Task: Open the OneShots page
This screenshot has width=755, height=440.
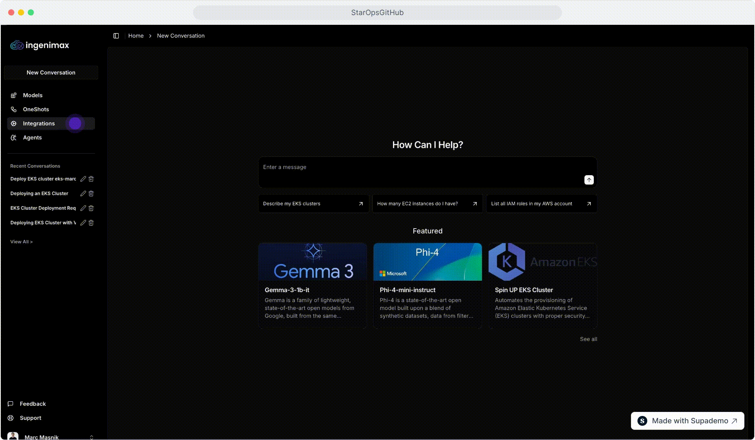Action: click(36, 110)
